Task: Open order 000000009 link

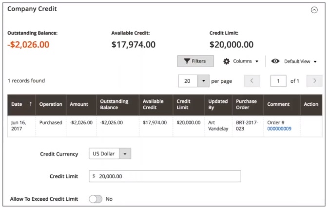Action: tap(279, 129)
